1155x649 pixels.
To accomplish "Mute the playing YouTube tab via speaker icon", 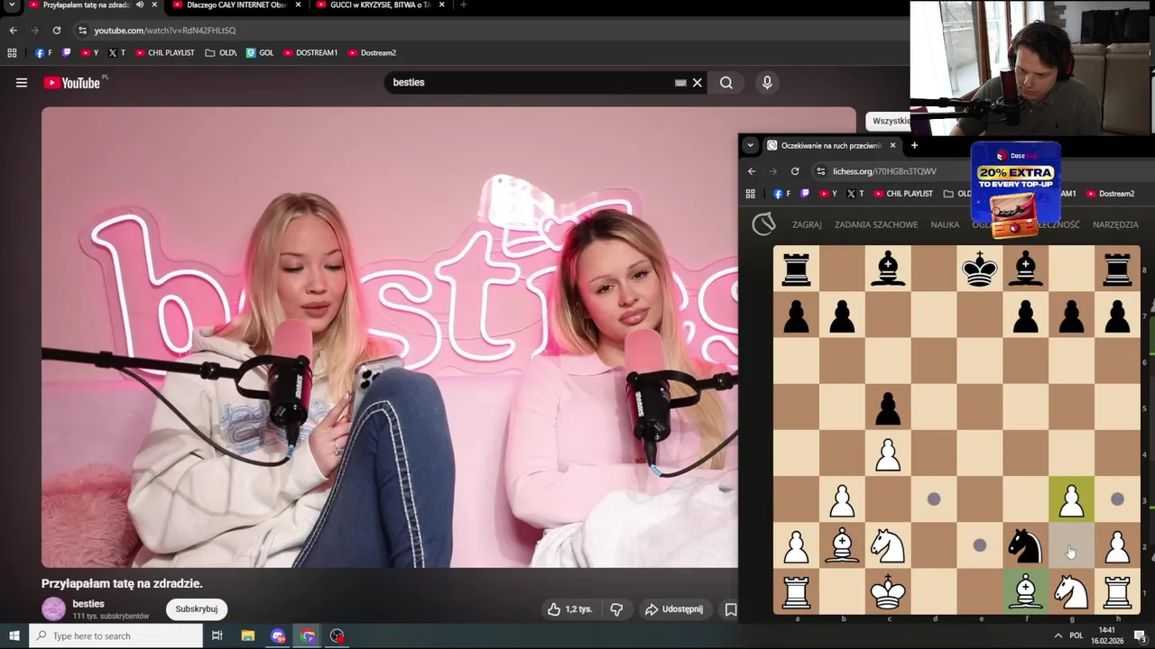I will pyautogui.click(x=139, y=5).
